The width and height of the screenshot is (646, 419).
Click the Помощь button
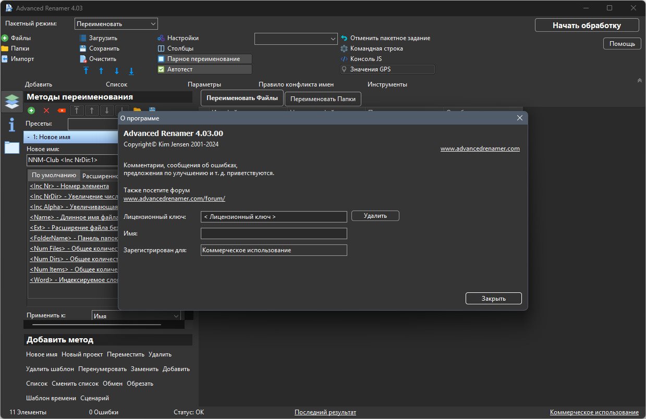pyautogui.click(x=622, y=44)
